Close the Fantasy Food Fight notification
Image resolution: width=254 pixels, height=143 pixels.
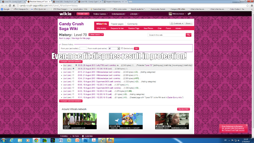click(246, 125)
